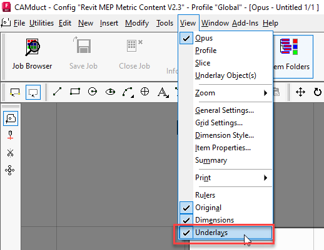Screen dimensions: 324x250
Task: Select the Opus view icon in left sidebar
Action: pyautogui.click(x=11, y=118)
